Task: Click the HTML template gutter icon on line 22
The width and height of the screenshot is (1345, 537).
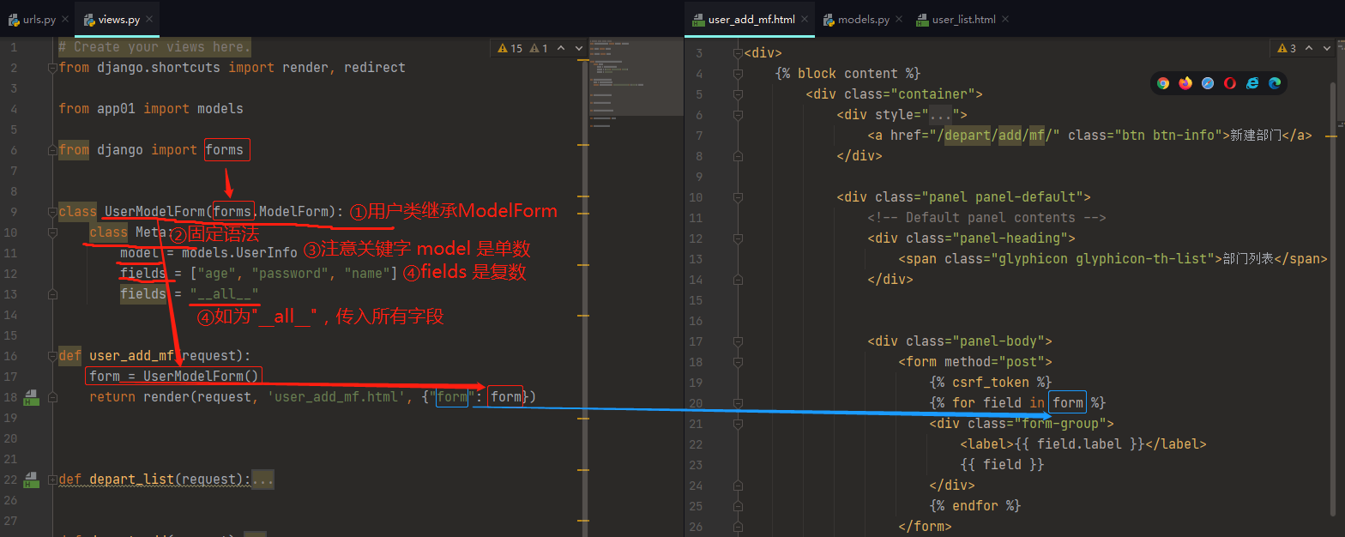Action: click(32, 480)
